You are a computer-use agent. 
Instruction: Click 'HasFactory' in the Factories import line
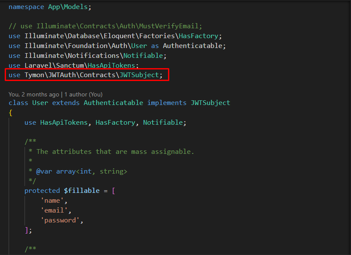click(198, 36)
